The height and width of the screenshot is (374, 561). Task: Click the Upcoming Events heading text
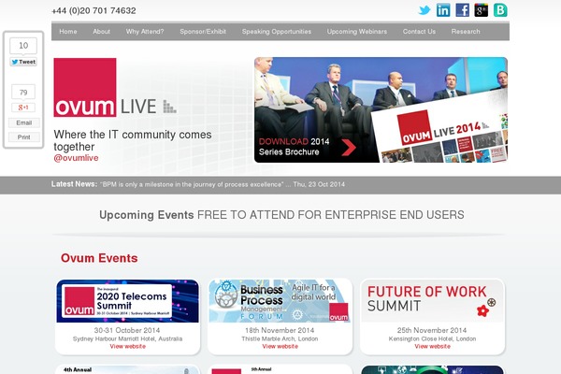point(147,215)
